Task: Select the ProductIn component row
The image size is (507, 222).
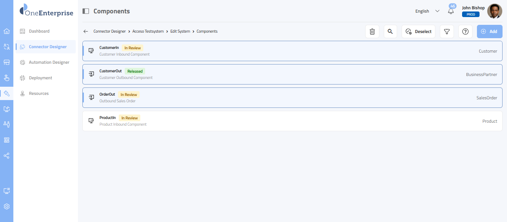Action: click(292, 121)
